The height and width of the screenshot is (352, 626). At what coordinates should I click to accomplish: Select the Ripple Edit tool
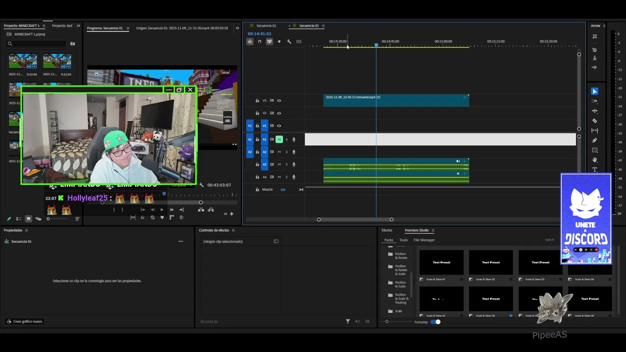pyautogui.click(x=595, y=111)
